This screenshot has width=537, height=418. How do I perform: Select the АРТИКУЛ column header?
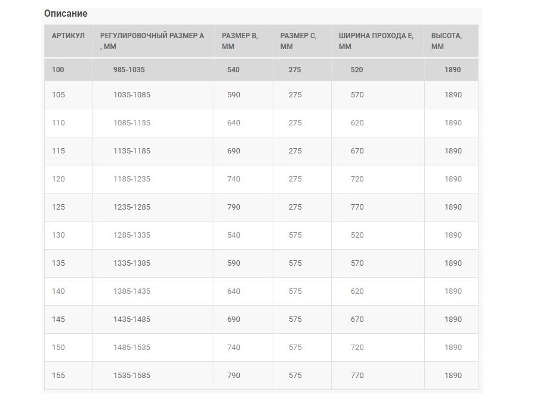click(x=69, y=41)
